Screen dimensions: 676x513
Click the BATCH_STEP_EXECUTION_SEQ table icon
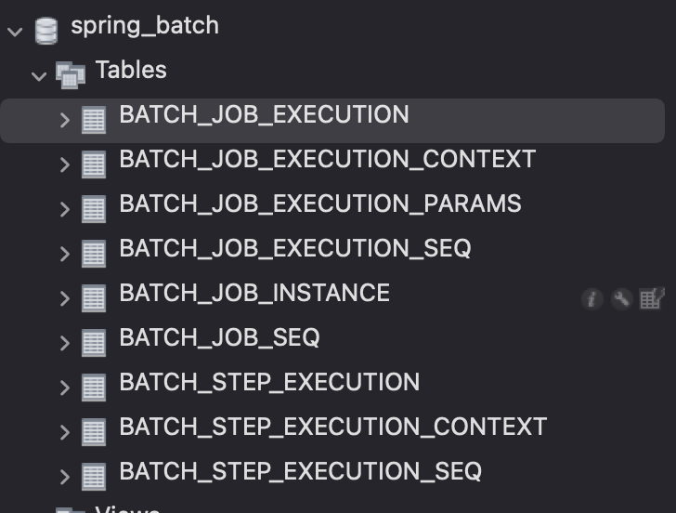[x=94, y=477]
